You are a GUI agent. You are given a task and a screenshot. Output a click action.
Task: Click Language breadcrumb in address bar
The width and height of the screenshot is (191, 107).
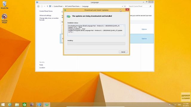pos(85,6)
